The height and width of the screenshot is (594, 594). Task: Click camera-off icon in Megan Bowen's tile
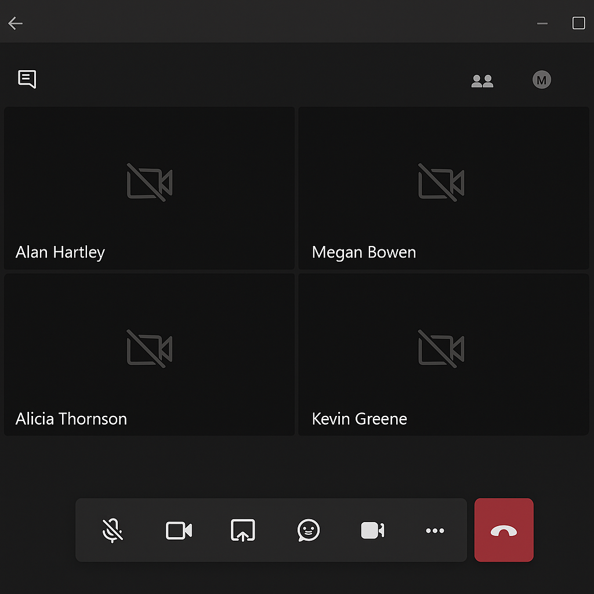point(441,182)
